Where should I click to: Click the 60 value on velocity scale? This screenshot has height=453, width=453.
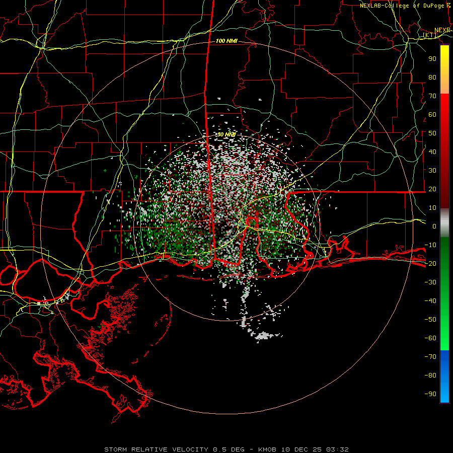(x=432, y=115)
